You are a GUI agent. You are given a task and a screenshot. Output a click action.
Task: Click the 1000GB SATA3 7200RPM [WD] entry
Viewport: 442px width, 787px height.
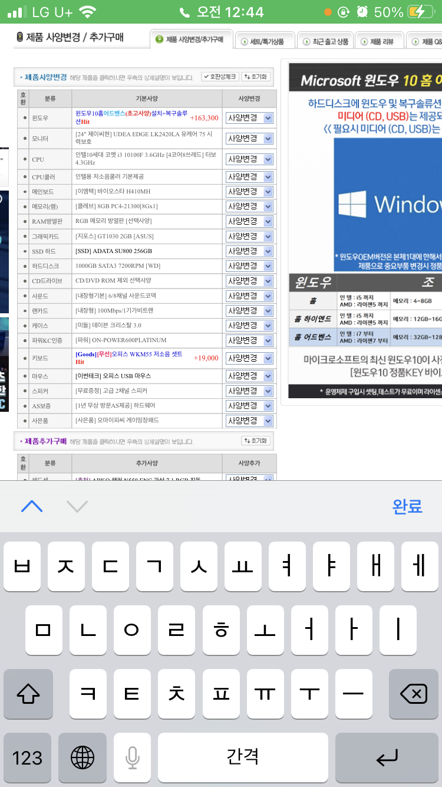[118, 266]
